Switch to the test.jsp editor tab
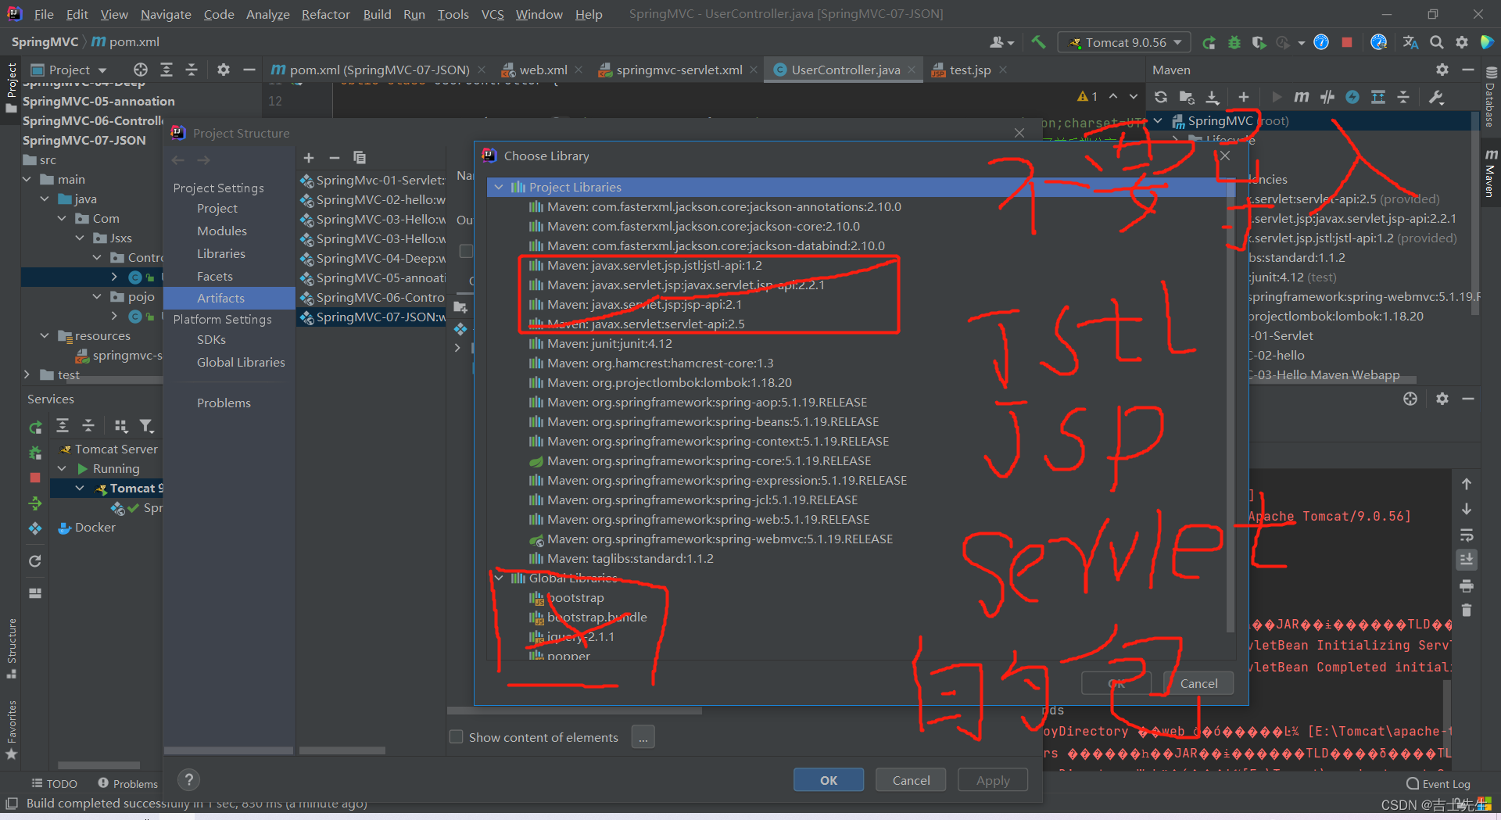Viewport: 1501px width, 820px height. click(970, 70)
